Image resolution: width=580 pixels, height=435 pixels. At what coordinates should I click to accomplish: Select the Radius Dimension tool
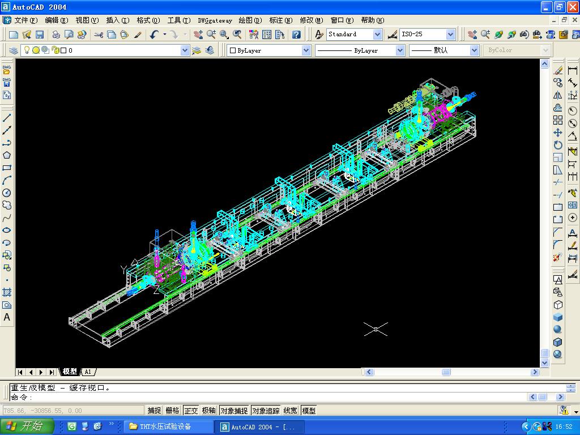573,110
